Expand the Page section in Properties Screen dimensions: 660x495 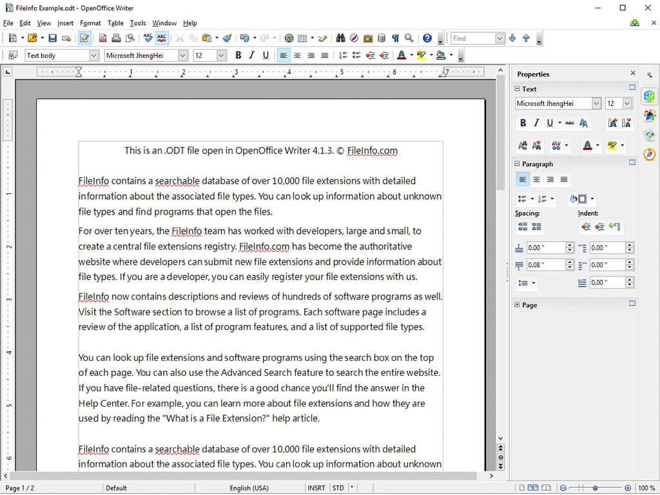click(x=518, y=305)
